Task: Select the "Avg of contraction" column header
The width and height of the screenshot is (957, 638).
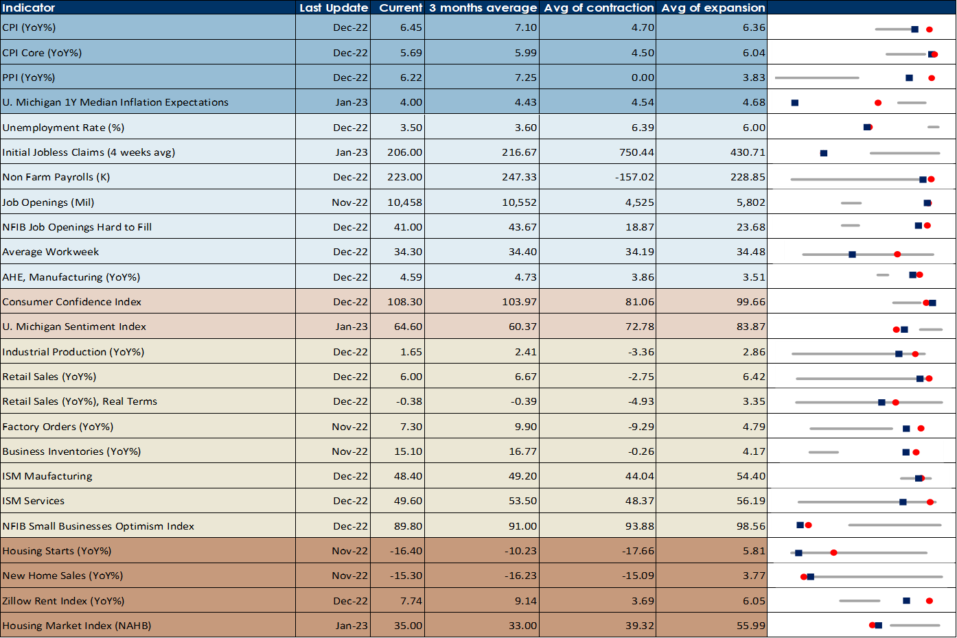Action: tap(599, 8)
